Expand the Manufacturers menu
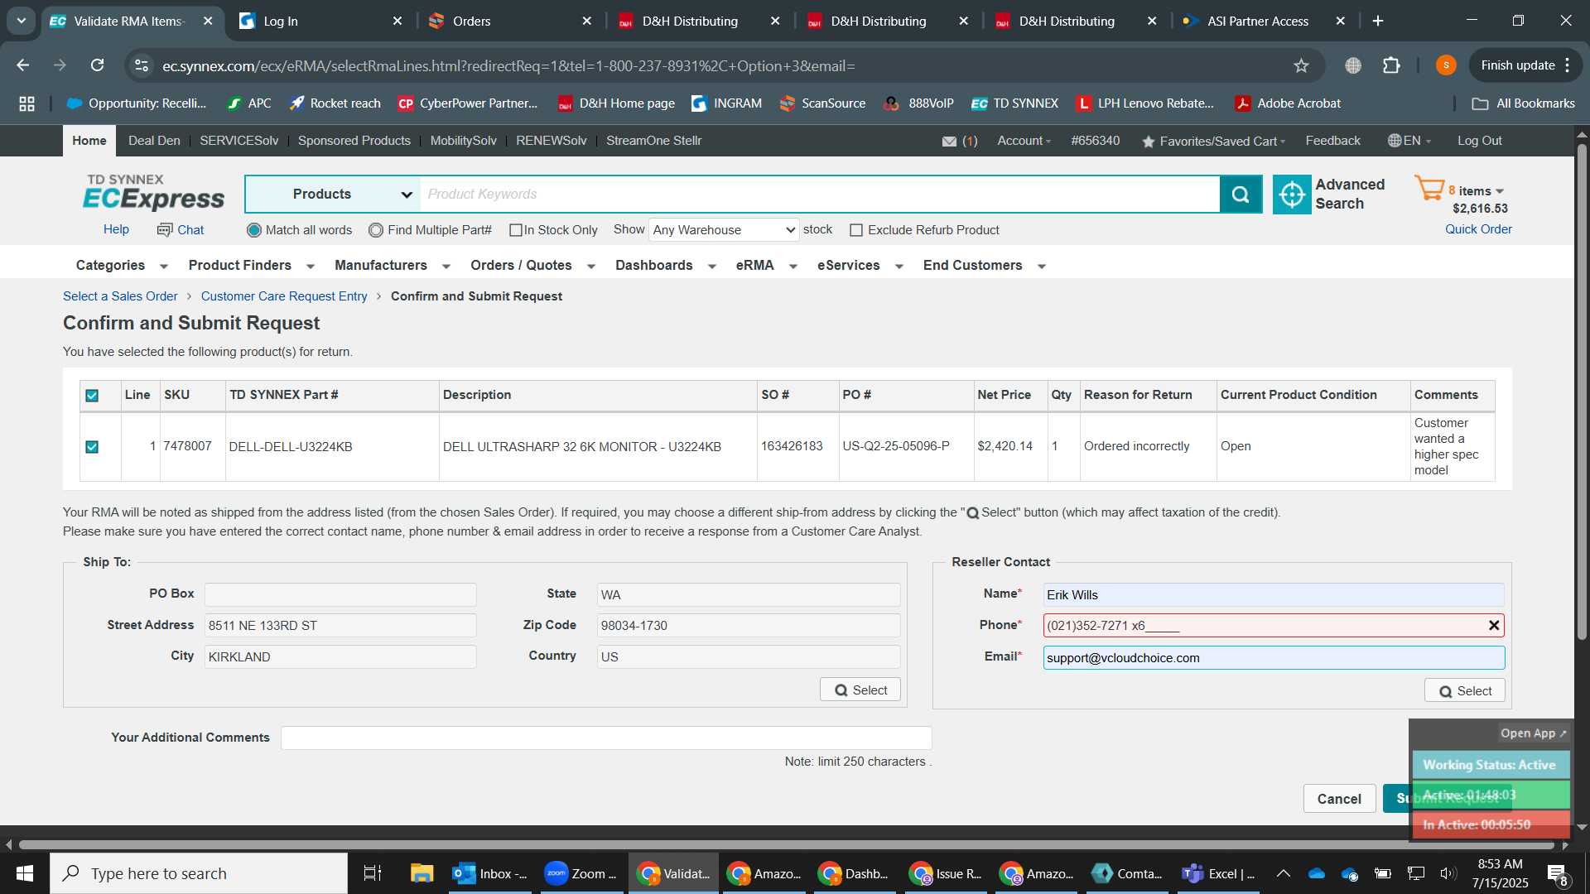Viewport: 1590px width, 894px height. point(392,266)
